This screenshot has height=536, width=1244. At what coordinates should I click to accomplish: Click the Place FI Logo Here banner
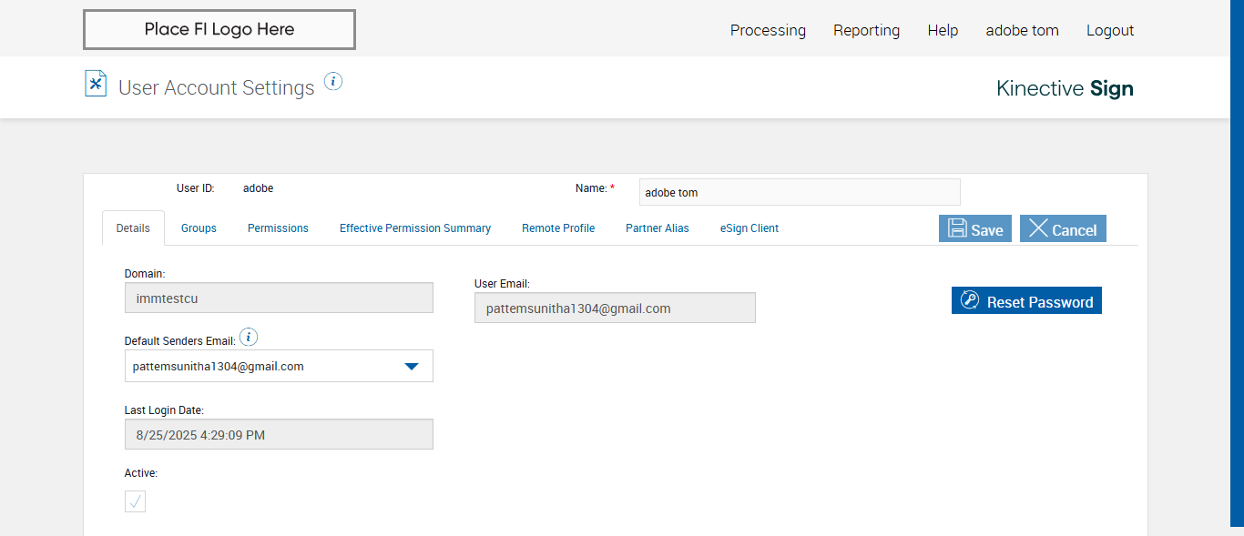219,29
